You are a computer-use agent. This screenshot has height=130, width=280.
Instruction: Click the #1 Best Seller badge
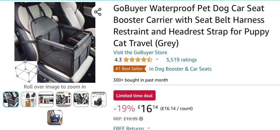(x=130, y=69)
